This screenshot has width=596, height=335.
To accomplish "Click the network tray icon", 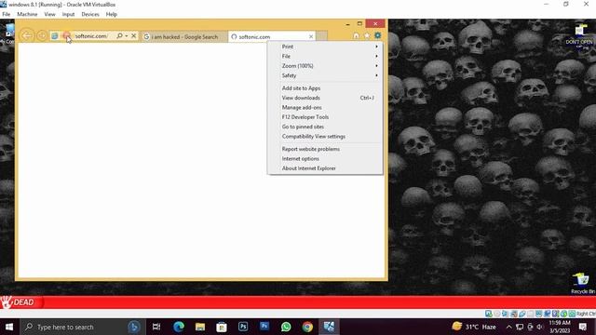I will (520, 327).
